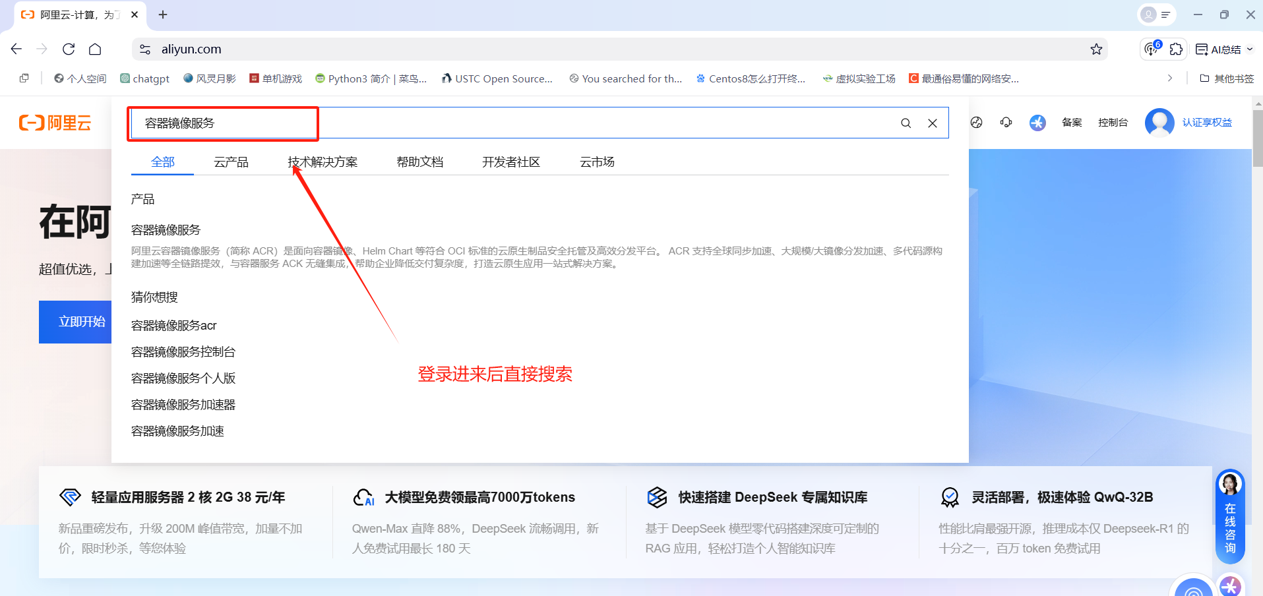Open 快速搭建 DeepSeek 专属知识库 card
Image resolution: width=1263 pixels, height=596 pixels.
pyautogui.click(x=772, y=521)
